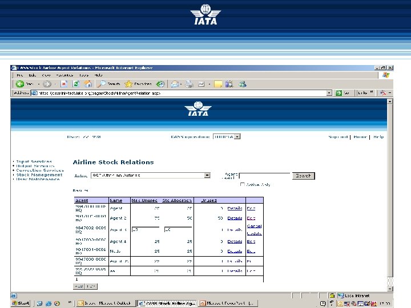Sort table by Agent column header
The image size is (411, 308).
(82, 200)
